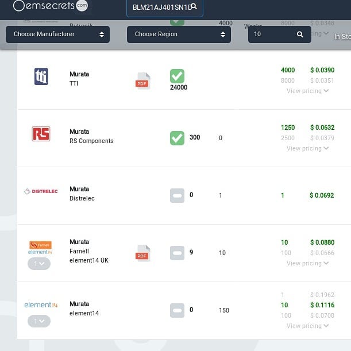351x351 pixels.
Task: Click the BLM21AJ401SN1D search field
Action: pos(165,8)
